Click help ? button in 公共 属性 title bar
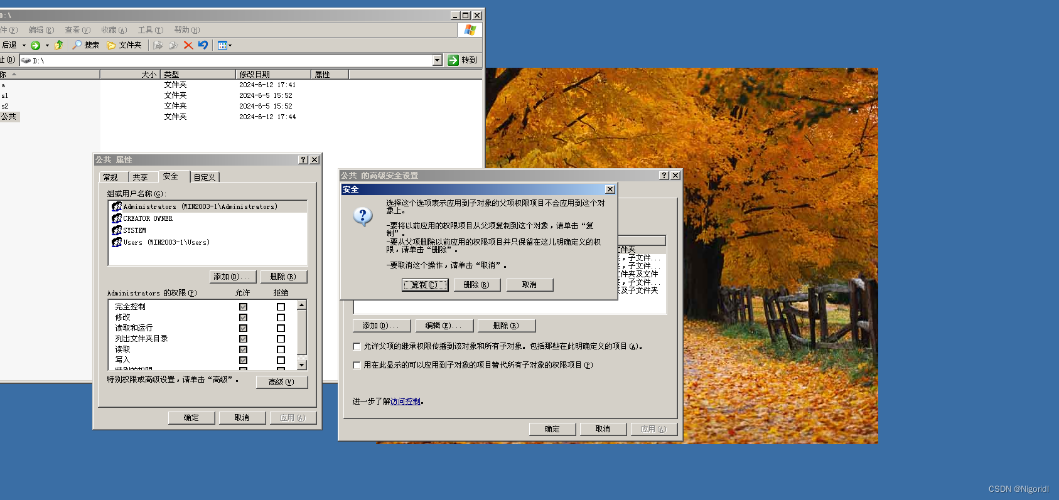1059x500 pixels. (303, 160)
